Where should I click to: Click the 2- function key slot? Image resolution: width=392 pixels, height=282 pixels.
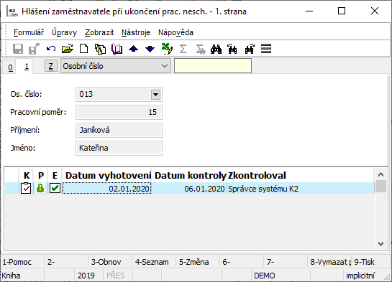66,262
